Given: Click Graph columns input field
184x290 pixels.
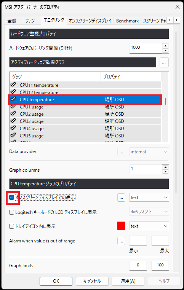Looking at the screenshot, I should (146, 169).
